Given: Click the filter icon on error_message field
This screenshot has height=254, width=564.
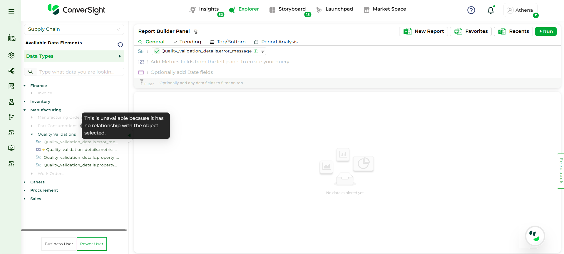Looking at the screenshot, I should pos(262,51).
